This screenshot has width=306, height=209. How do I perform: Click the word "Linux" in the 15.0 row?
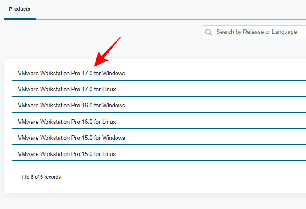(109, 154)
